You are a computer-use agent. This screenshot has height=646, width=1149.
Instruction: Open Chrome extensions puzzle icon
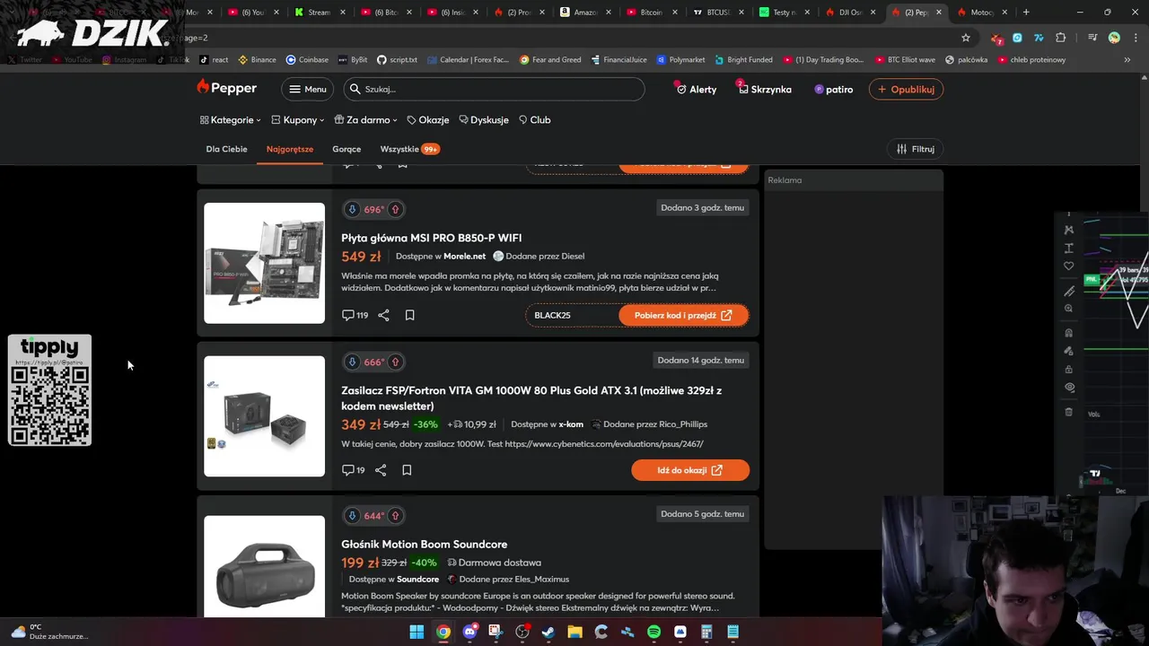1061,38
